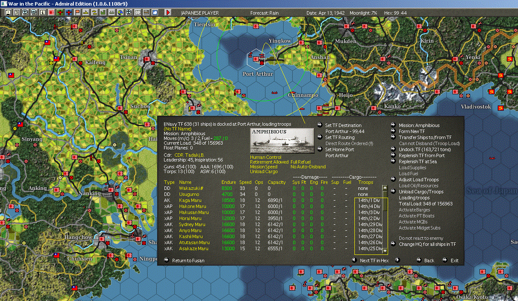Image resolution: width=518 pixels, height=301 pixels.
Task: Click left arrow of Next TF in Hex
Action: [x=354, y=260]
